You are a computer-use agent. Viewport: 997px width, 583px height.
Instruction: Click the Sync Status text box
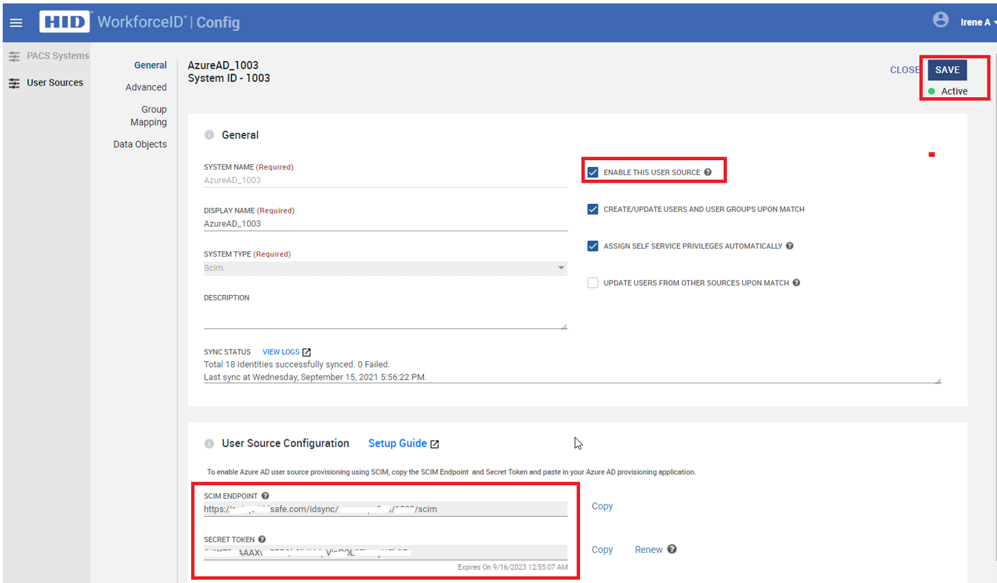pyautogui.click(x=572, y=371)
